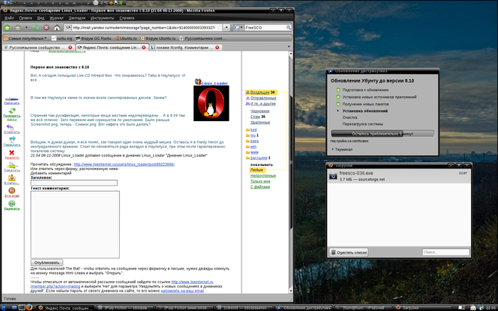Viewport: 498px width, 311px height.
Task: Filter by Непрочитанные messages
Action: (x=263, y=176)
